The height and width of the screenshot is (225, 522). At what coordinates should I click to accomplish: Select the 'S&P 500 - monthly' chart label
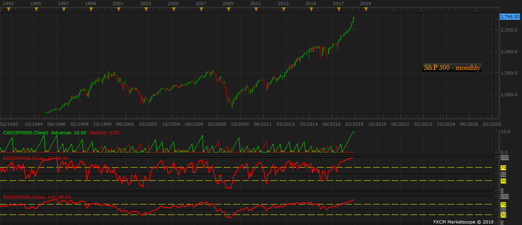pyautogui.click(x=452, y=68)
